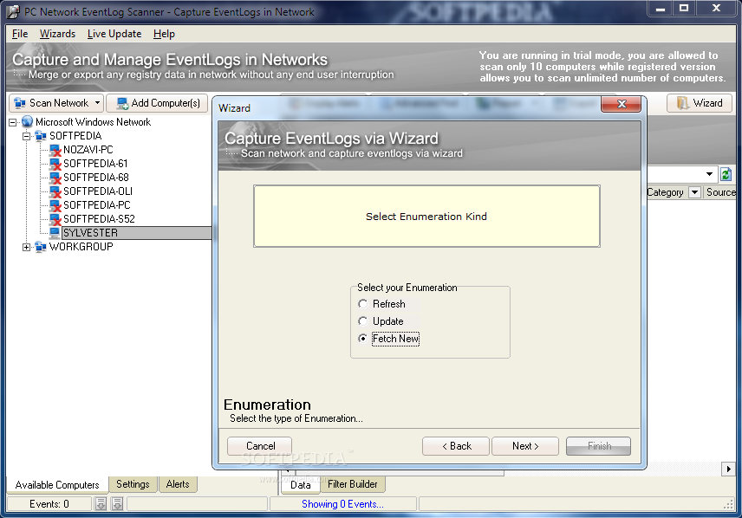The height and width of the screenshot is (518, 742).
Task: Click the SOFTPEDIA domain group icon
Action: [x=41, y=136]
